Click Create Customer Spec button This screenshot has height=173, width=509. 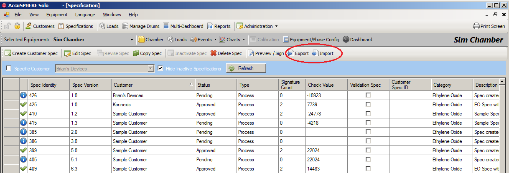[31, 53]
